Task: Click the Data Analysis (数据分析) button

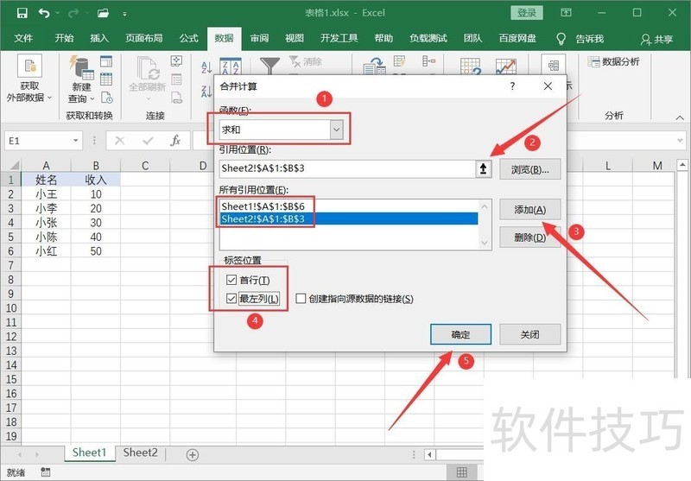Action: coord(613,61)
